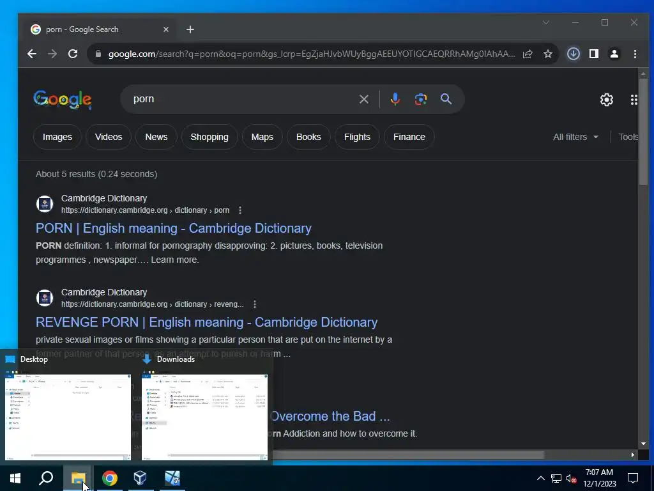
Task: Select the Books filter tab
Action: pyautogui.click(x=308, y=137)
